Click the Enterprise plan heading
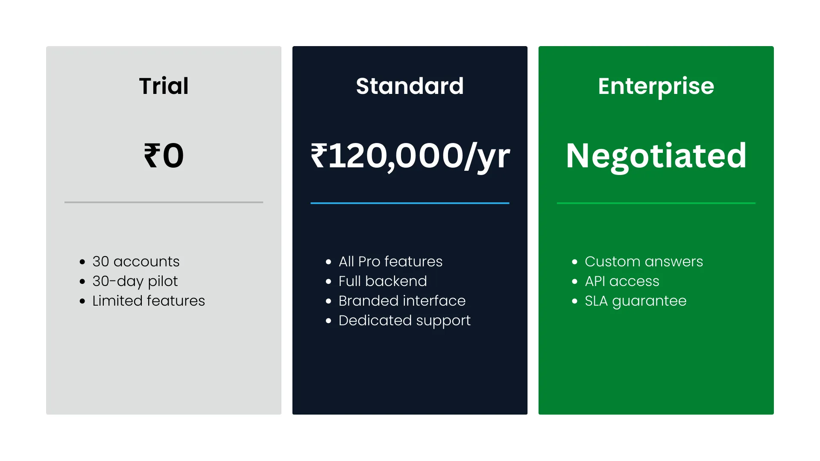This screenshot has height=461, width=820. click(x=656, y=86)
